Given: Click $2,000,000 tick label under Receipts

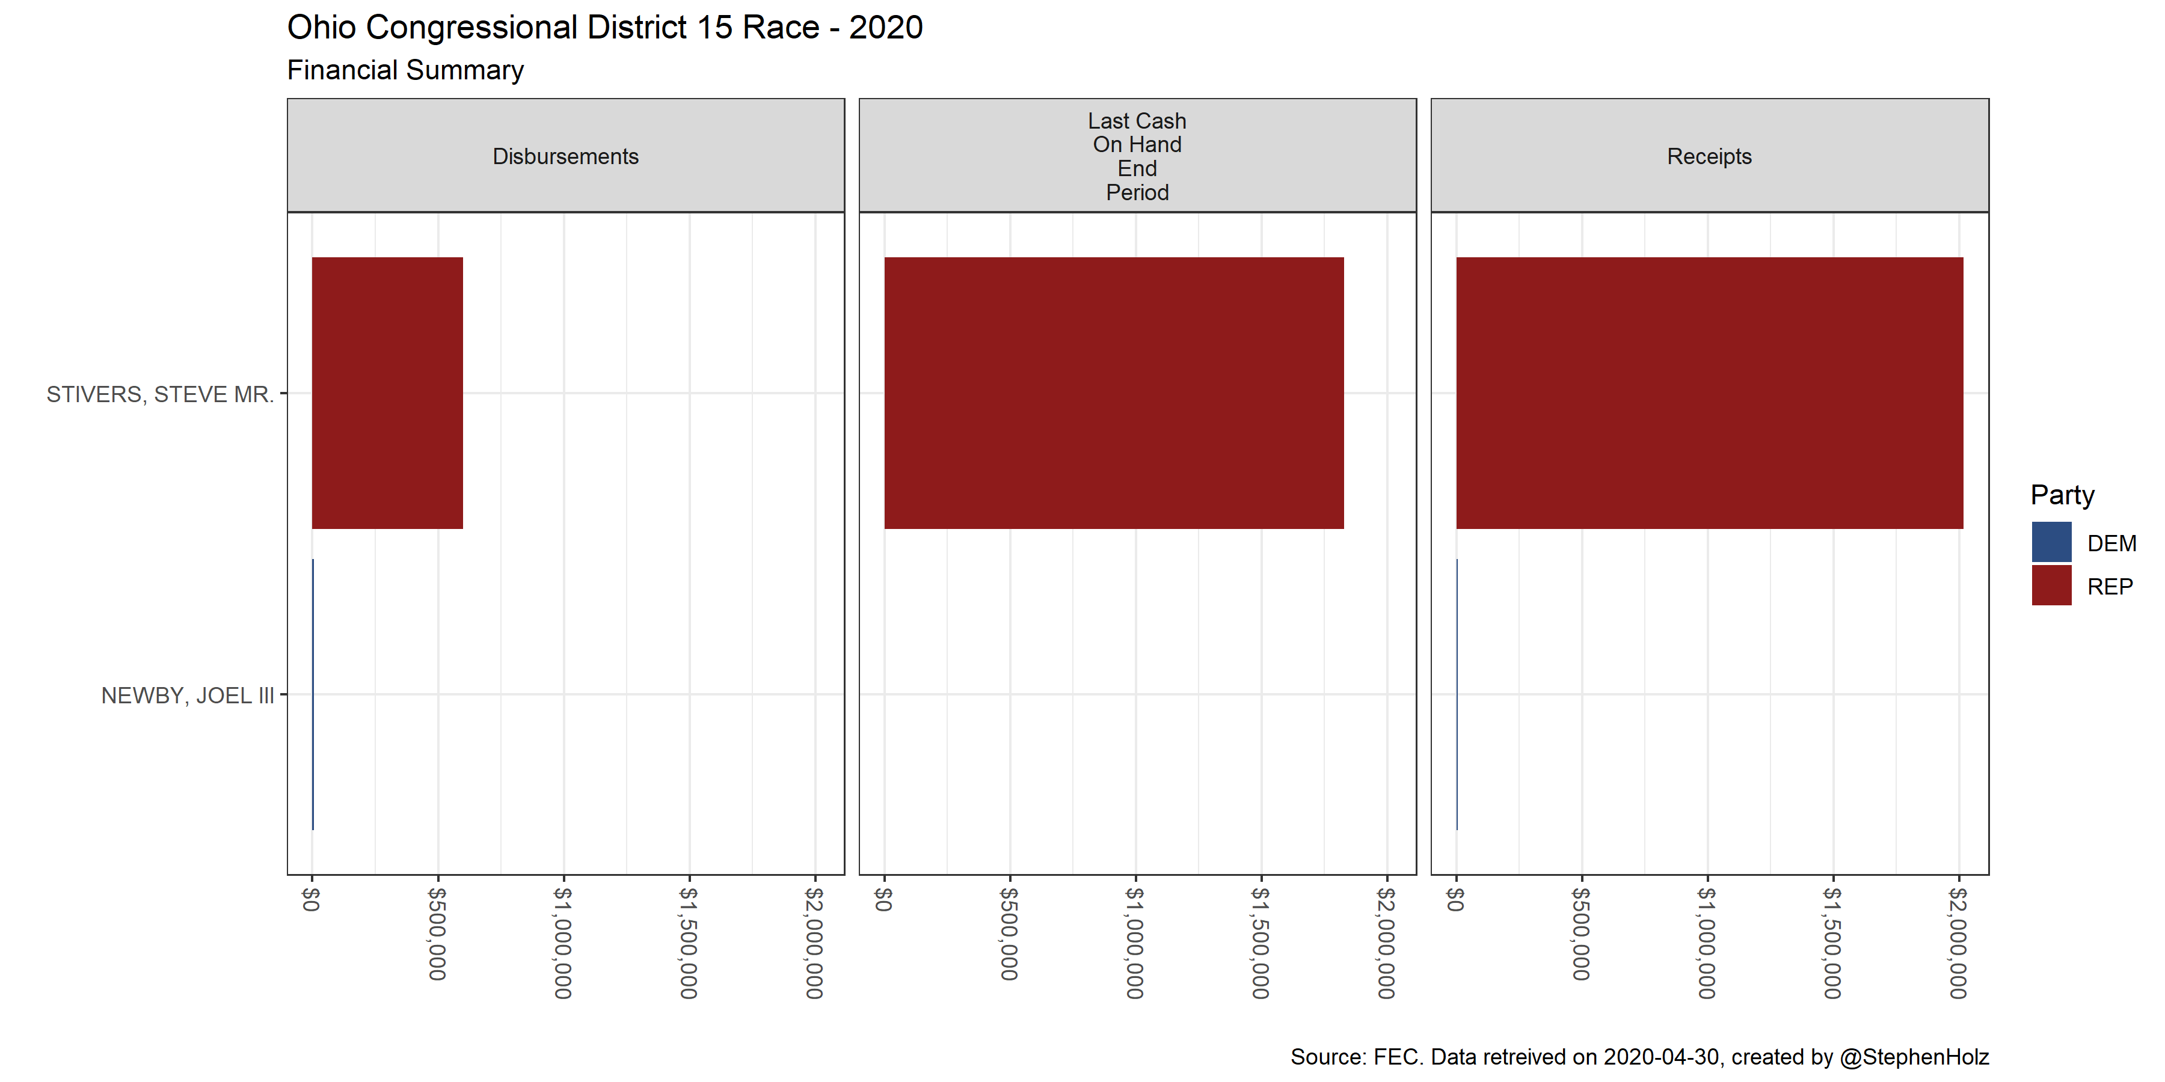Looking at the screenshot, I should click(x=1958, y=943).
